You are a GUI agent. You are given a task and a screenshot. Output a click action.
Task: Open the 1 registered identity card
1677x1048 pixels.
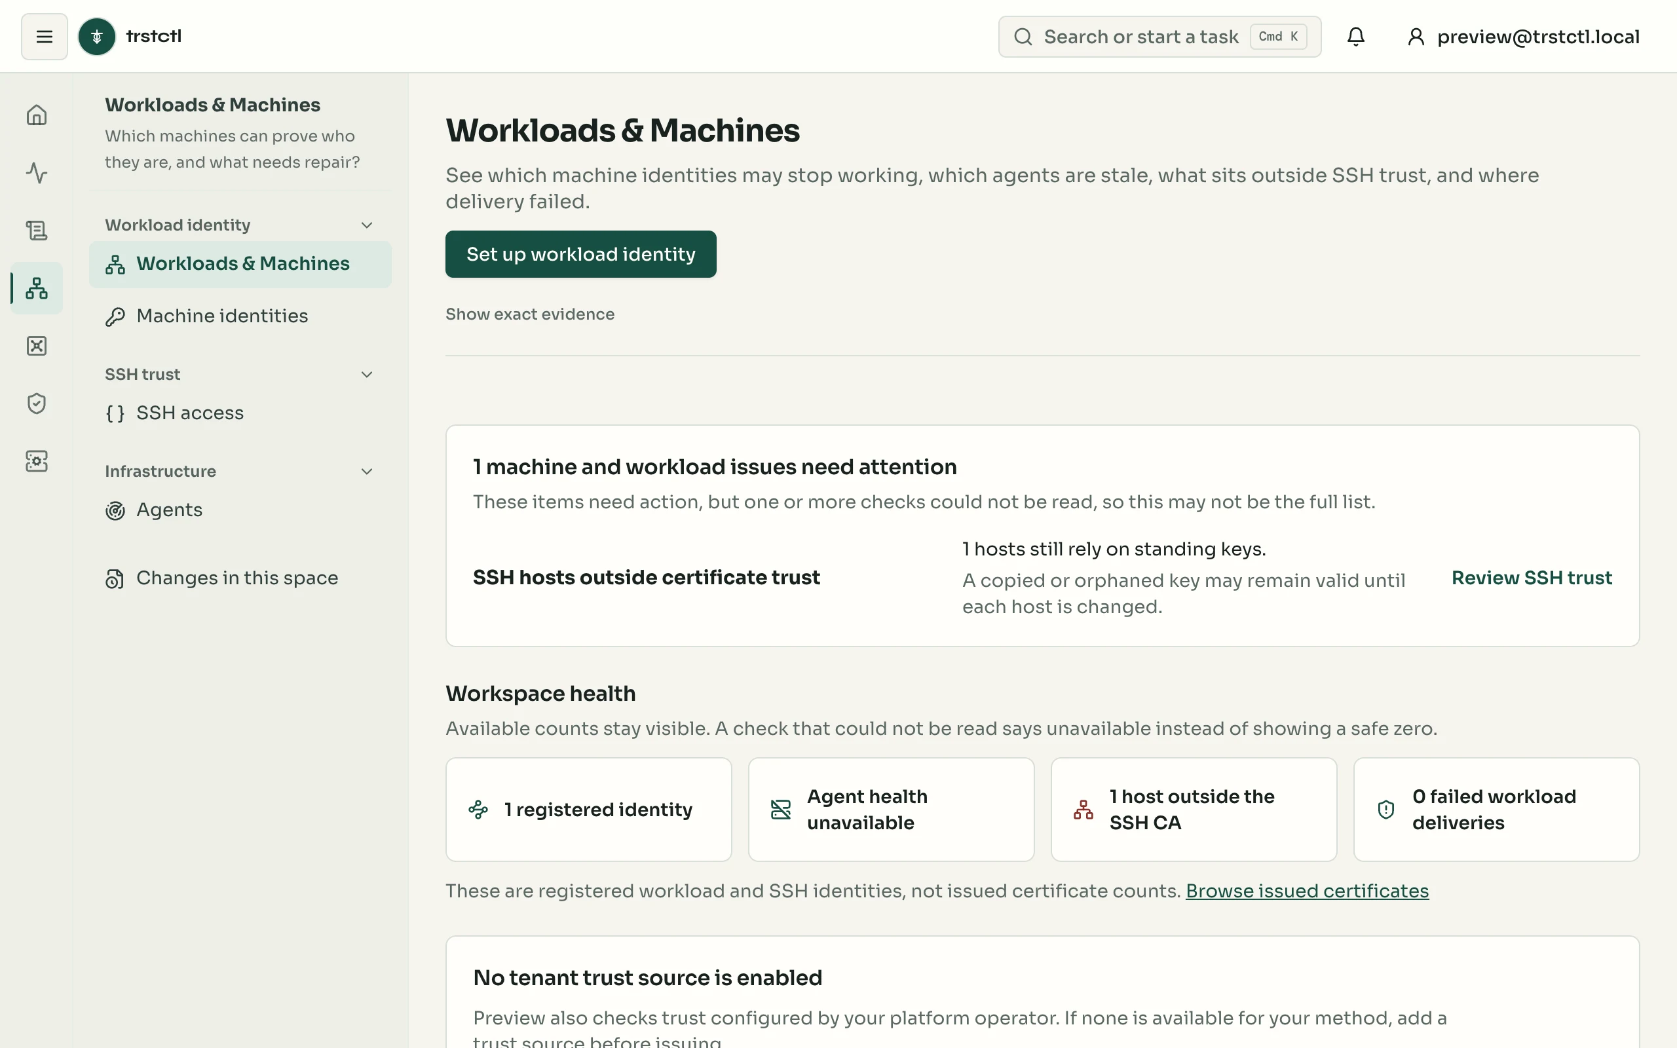click(x=588, y=810)
